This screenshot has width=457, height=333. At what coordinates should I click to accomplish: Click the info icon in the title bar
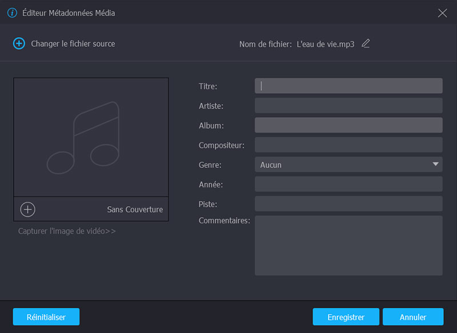tap(12, 13)
